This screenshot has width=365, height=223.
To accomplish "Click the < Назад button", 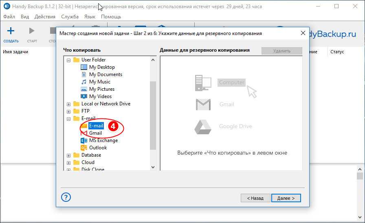I will click(x=255, y=198).
